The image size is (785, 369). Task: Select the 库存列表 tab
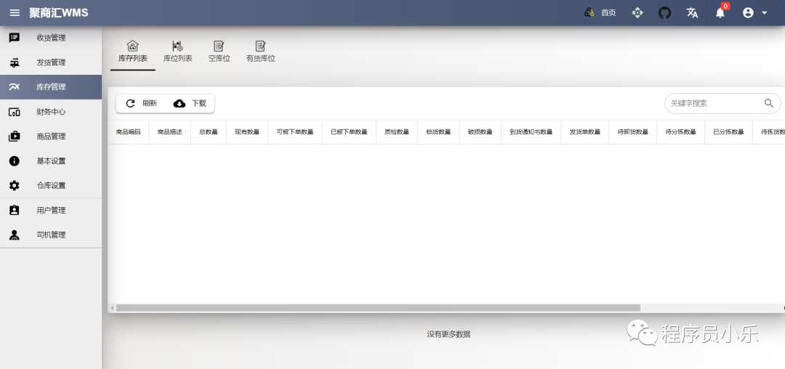[x=133, y=52]
